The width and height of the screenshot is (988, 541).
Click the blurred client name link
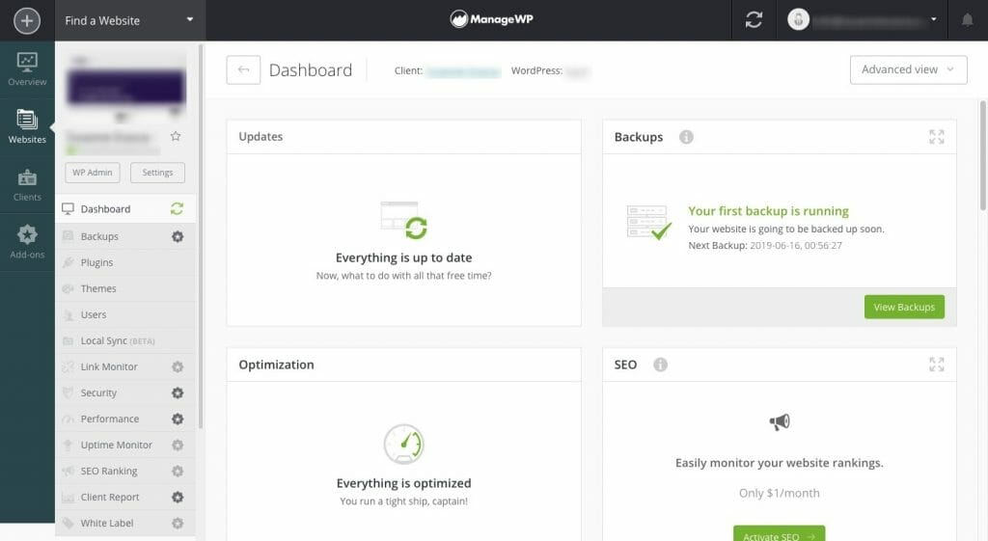point(464,71)
